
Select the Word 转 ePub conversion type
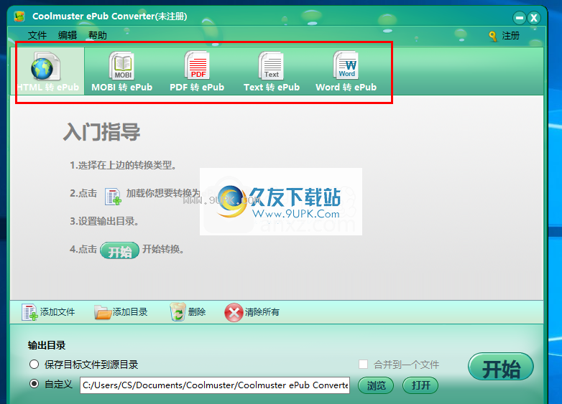[x=346, y=71]
